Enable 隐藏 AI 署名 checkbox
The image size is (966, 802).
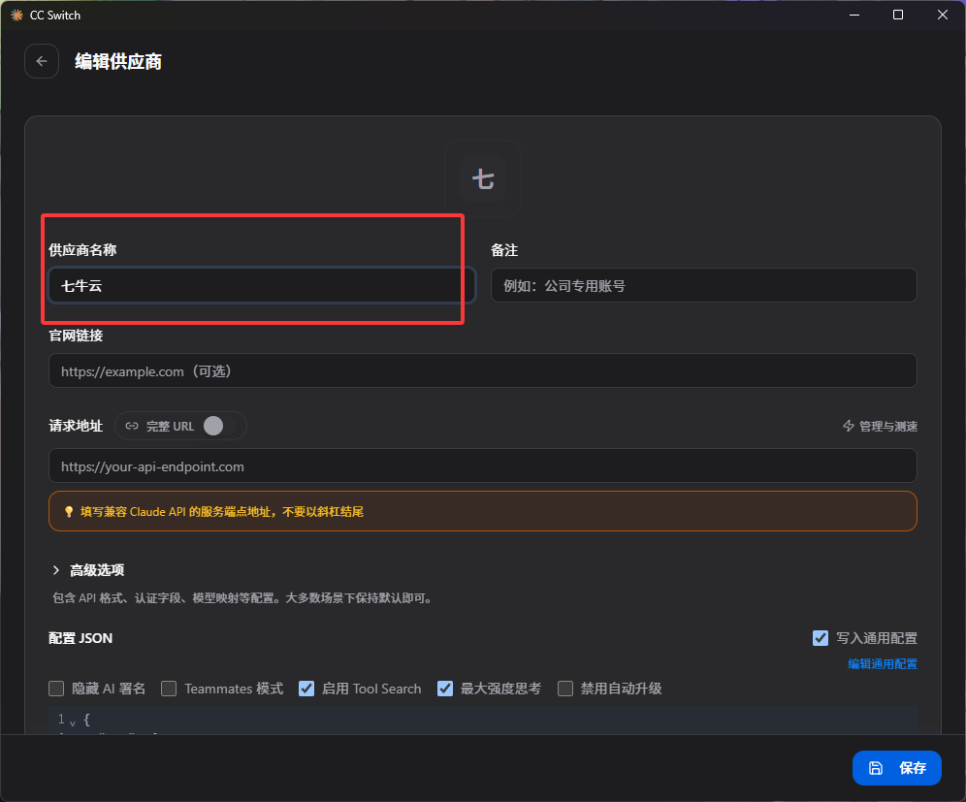tap(56, 688)
